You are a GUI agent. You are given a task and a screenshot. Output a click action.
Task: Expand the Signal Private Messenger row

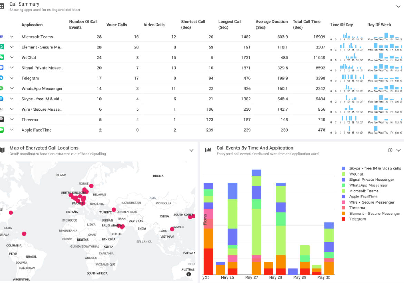click(x=12, y=68)
